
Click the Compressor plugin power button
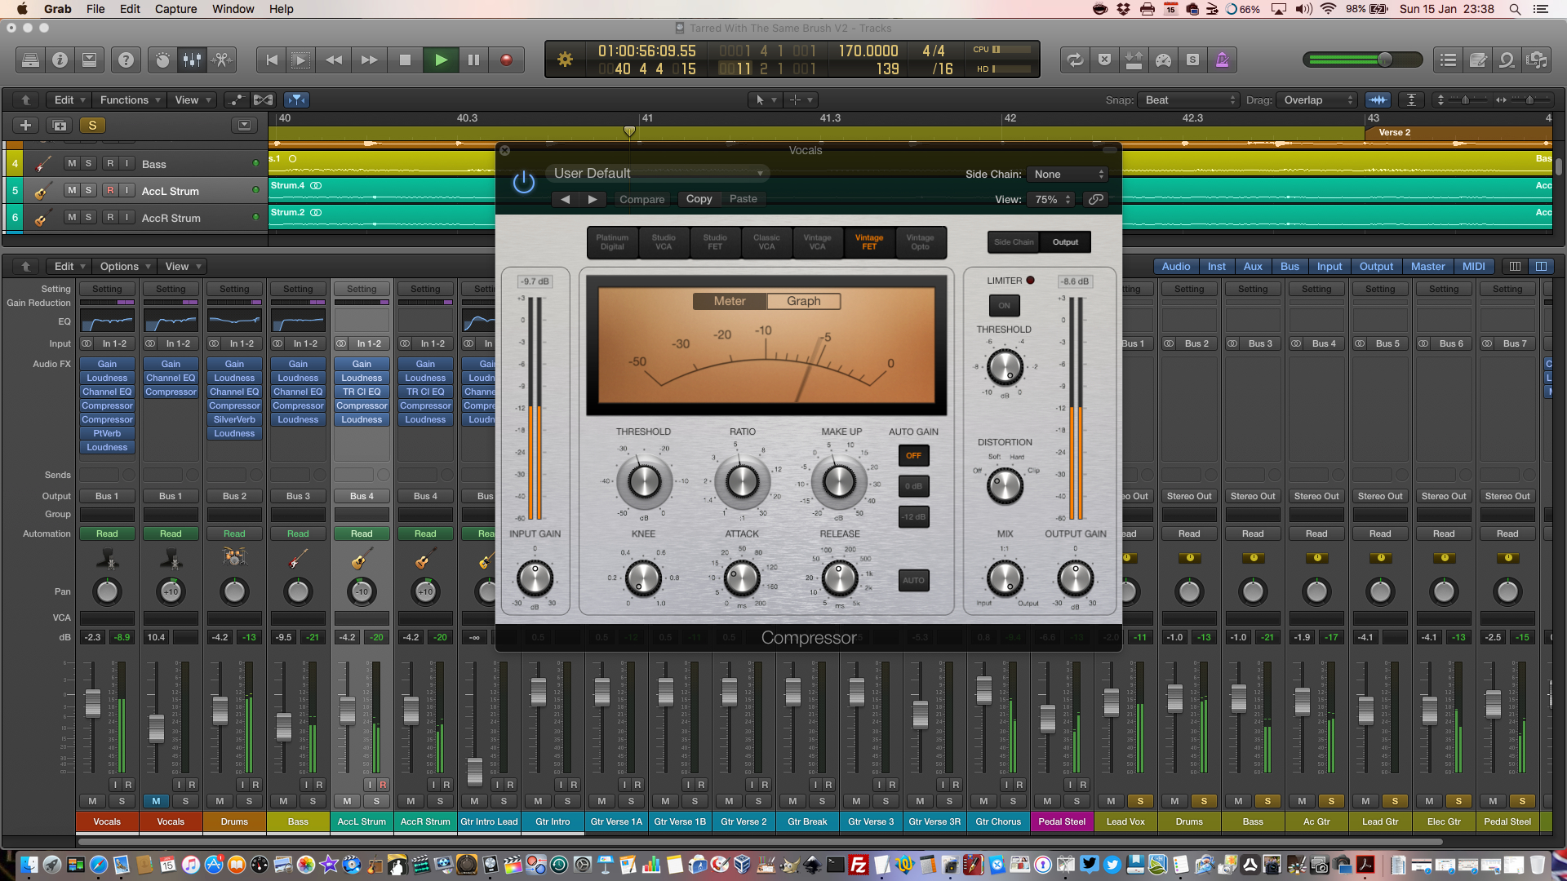point(523,183)
